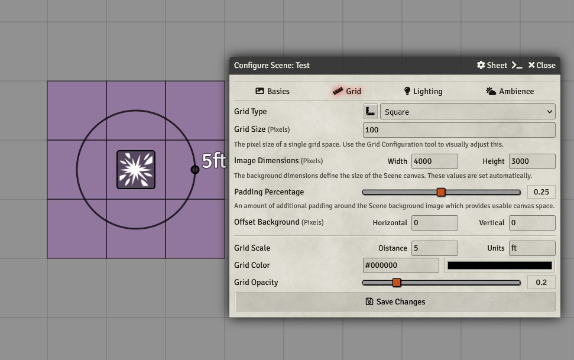Open the Grid Configuration tool ruler icon

coord(370,111)
